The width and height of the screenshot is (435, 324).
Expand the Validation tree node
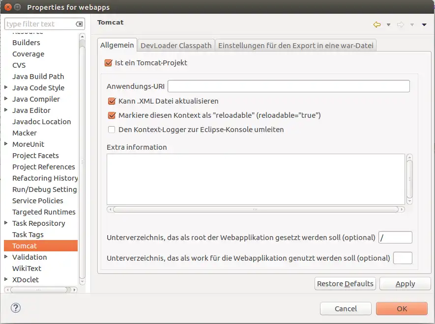tap(6, 257)
